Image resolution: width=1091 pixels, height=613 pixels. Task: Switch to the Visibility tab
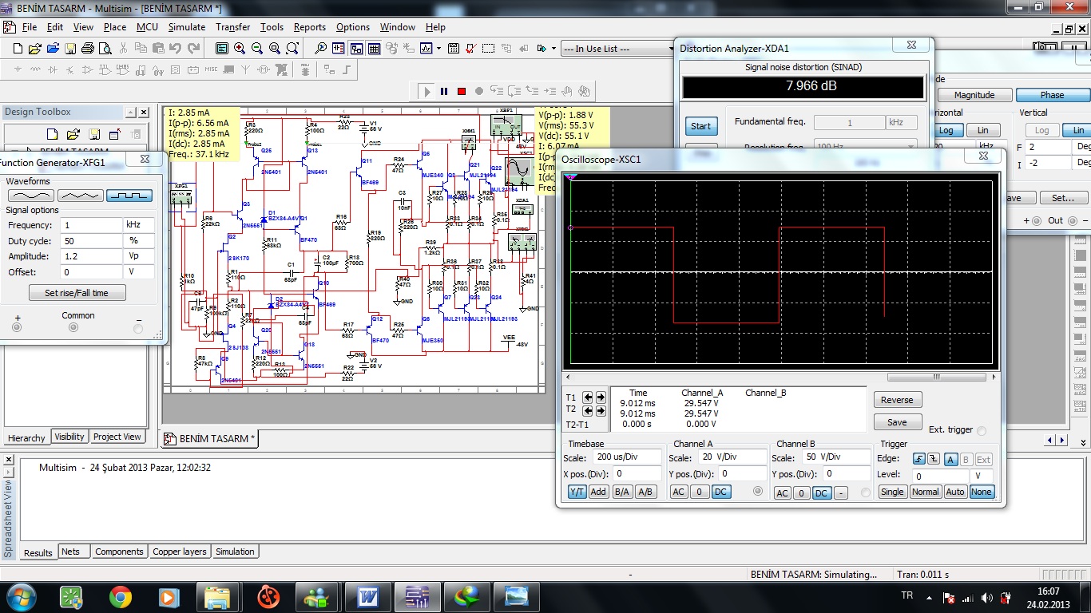tap(69, 437)
